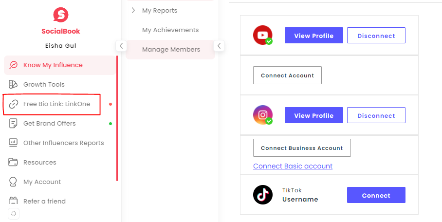Screen dimensions: 442x222
Task: Click Connect Basic account link
Action: (293, 166)
